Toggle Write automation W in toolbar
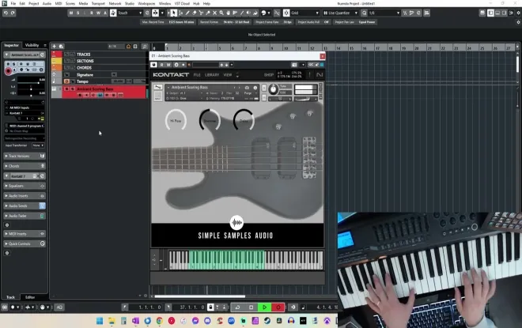The image size is (522, 328). (98, 13)
